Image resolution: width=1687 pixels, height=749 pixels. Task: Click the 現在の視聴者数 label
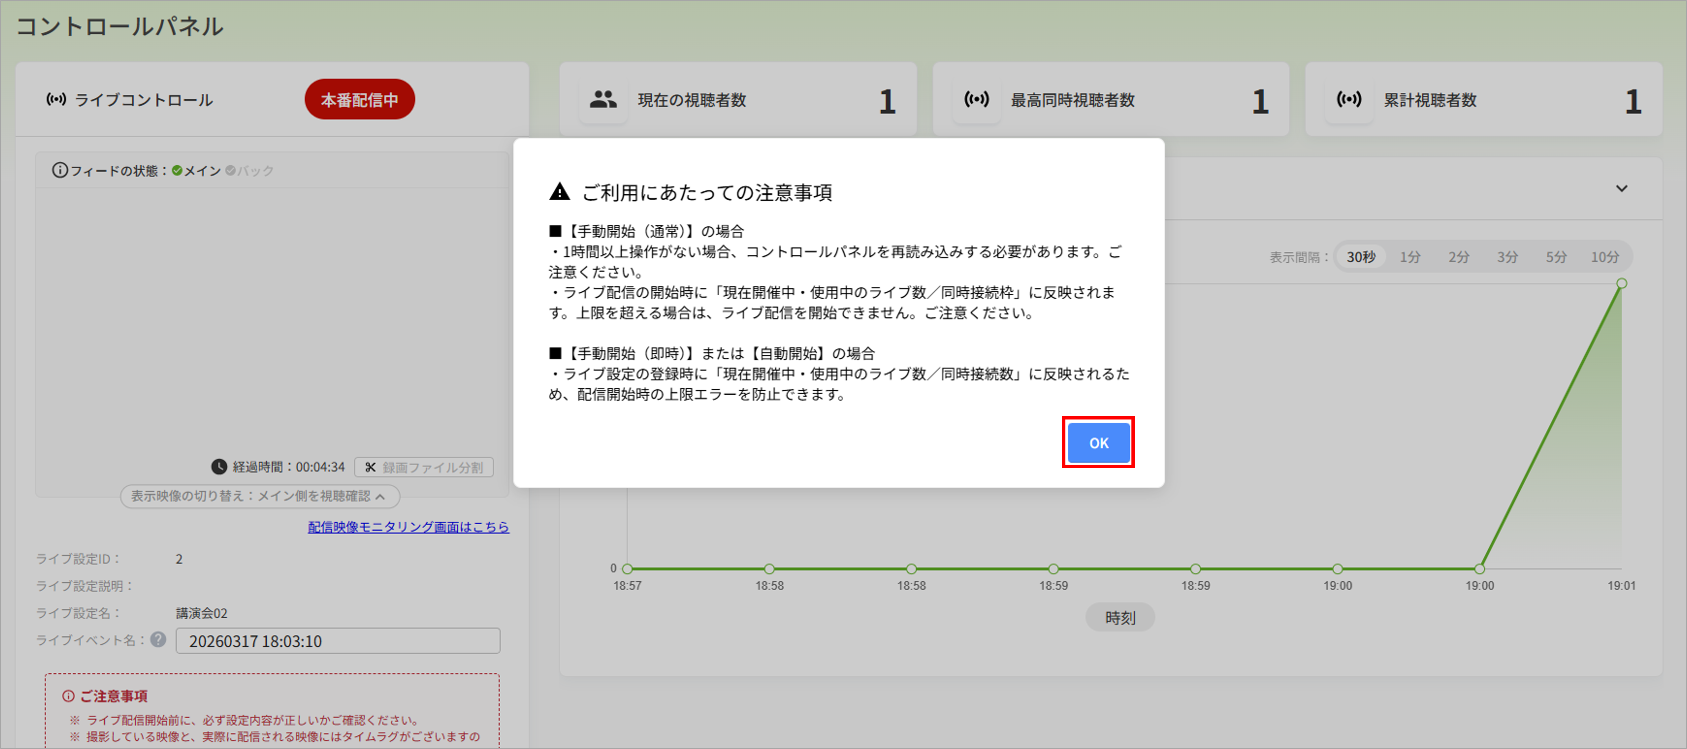(x=692, y=100)
